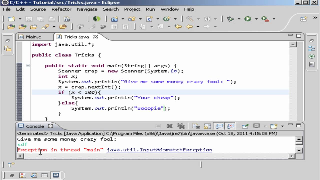Open the Window menu

pos(169,9)
